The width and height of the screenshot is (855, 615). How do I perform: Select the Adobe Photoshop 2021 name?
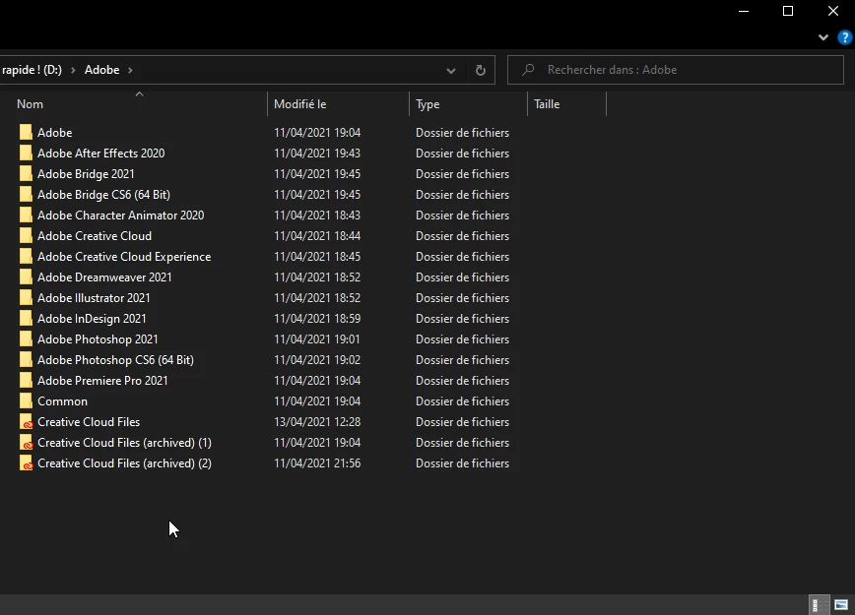tap(98, 339)
